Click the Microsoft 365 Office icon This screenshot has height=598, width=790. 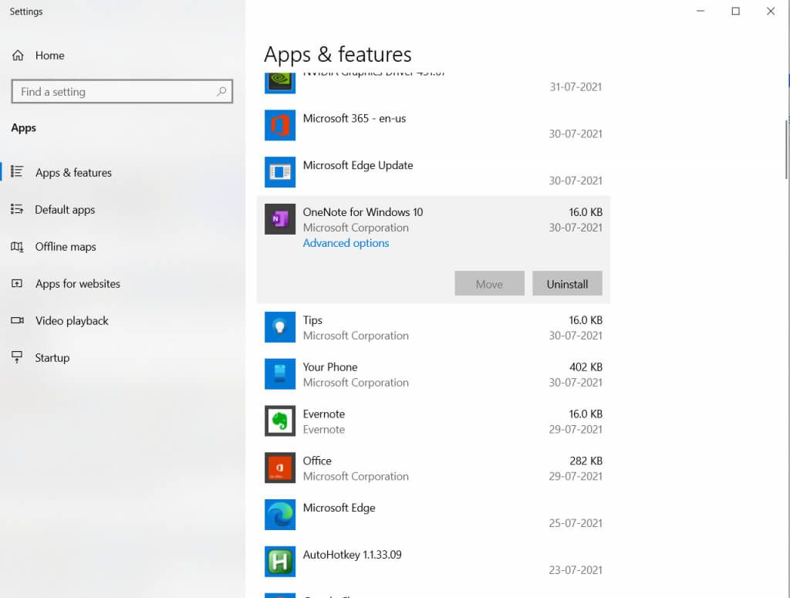click(x=279, y=125)
